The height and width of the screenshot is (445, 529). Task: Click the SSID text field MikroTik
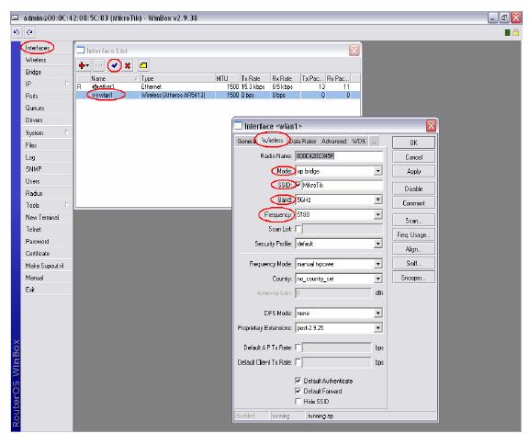click(x=343, y=185)
